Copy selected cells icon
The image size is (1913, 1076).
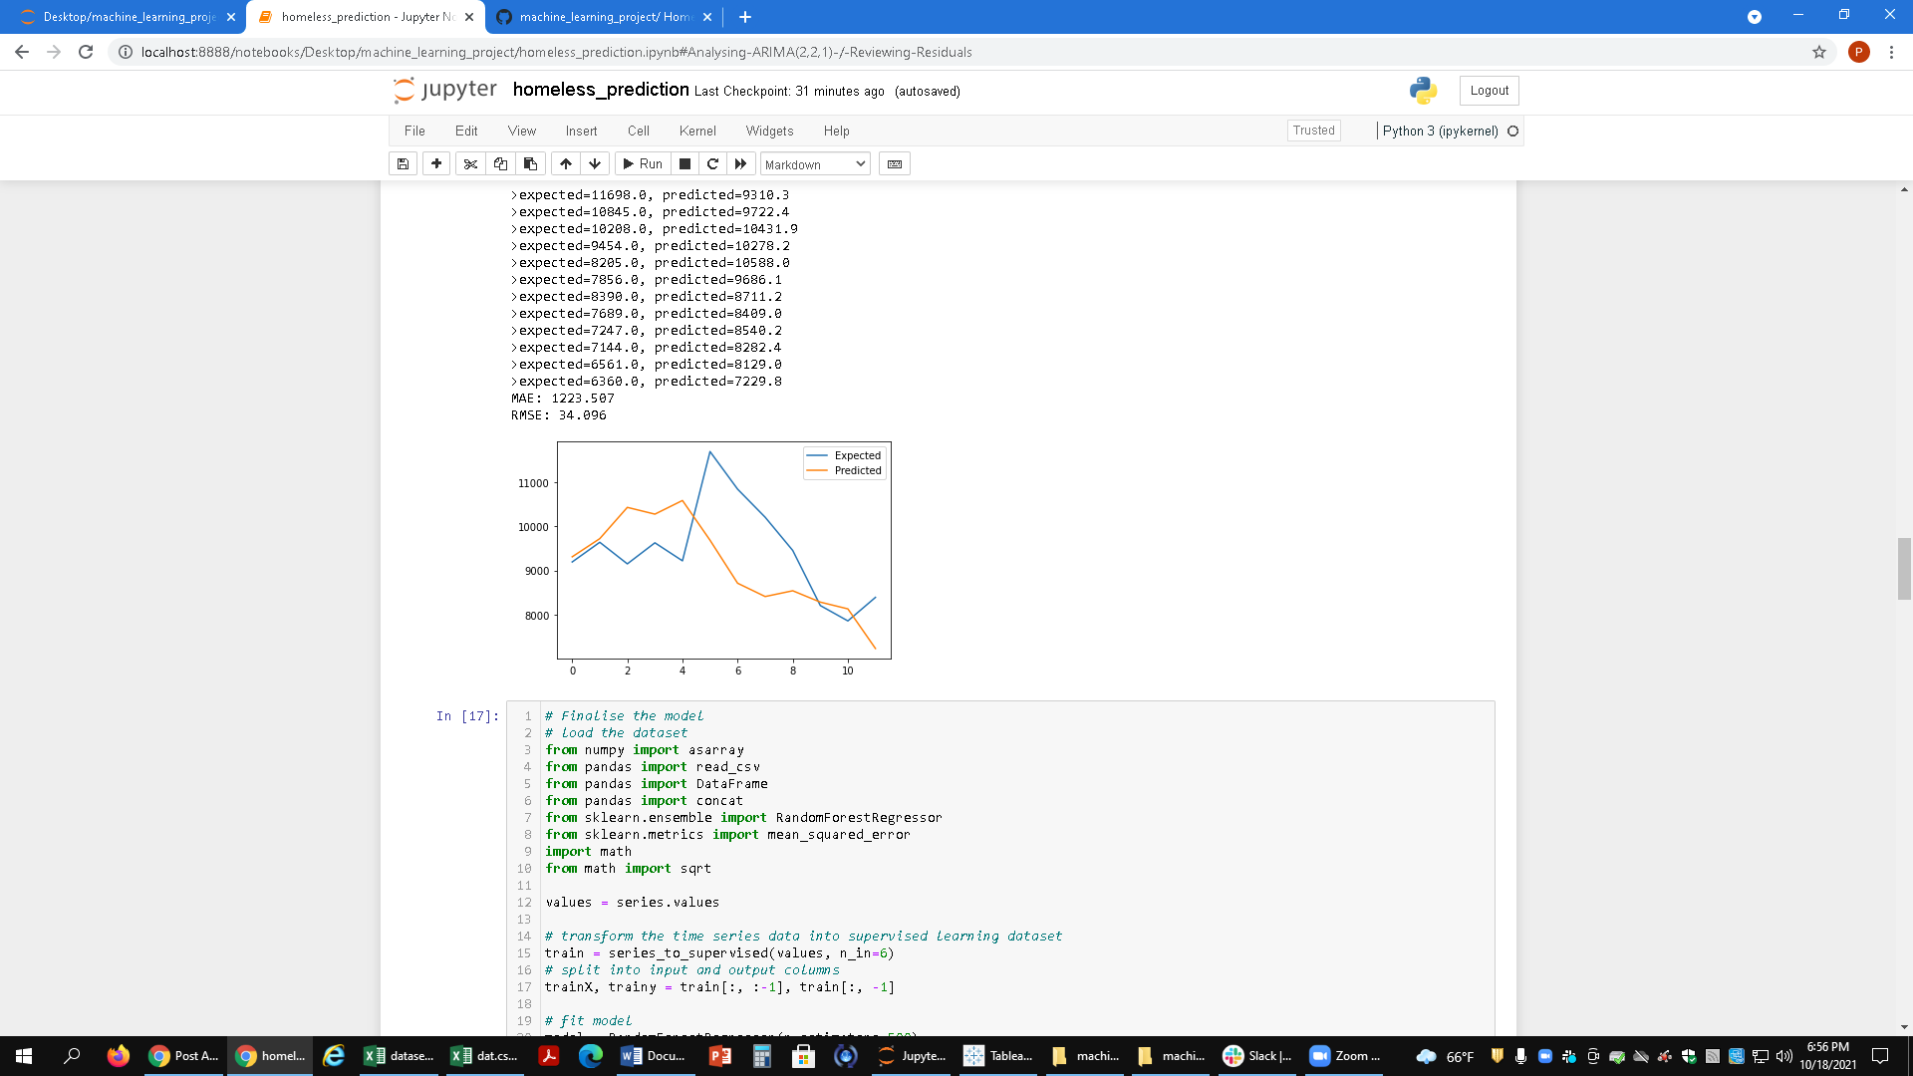500,163
